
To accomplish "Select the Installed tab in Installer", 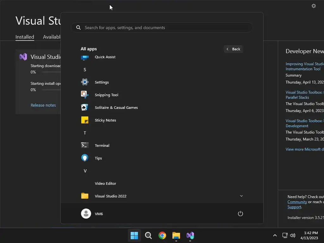I will 25,37.
